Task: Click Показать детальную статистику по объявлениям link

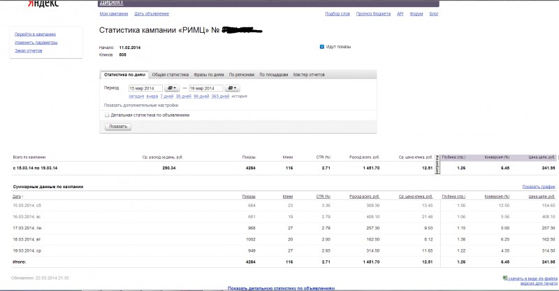Action: click(x=281, y=288)
